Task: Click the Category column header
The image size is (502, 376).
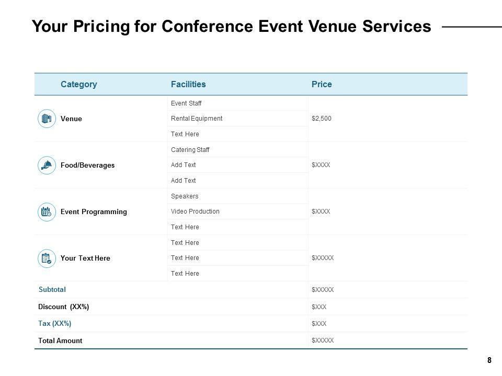Action: pyautogui.click(x=78, y=84)
